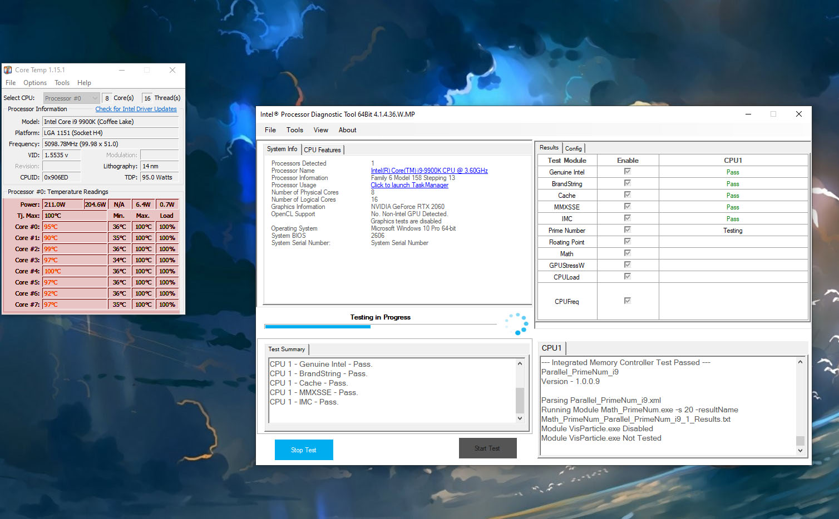Image resolution: width=839 pixels, height=519 pixels.
Task: Close the Intel Processor Diagnostic Tool window
Action: click(x=799, y=114)
